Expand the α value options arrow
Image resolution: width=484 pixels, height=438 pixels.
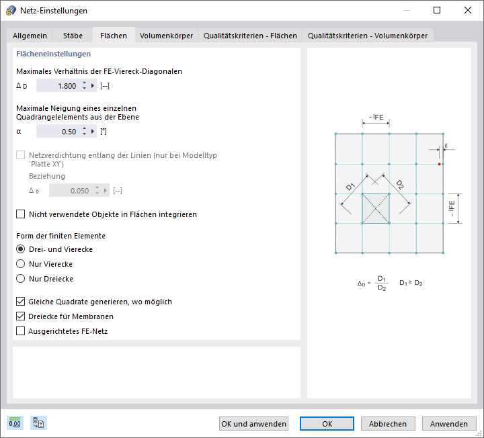point(92,132)
